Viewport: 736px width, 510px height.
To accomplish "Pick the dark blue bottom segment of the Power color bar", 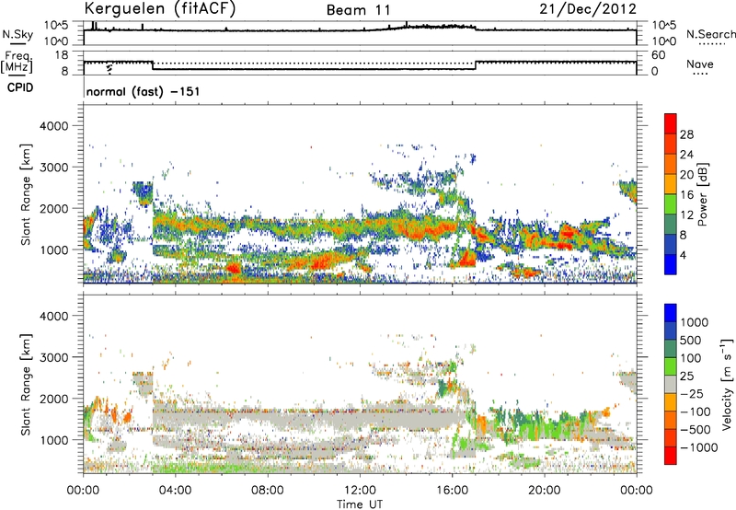I will tap(671, 264).
